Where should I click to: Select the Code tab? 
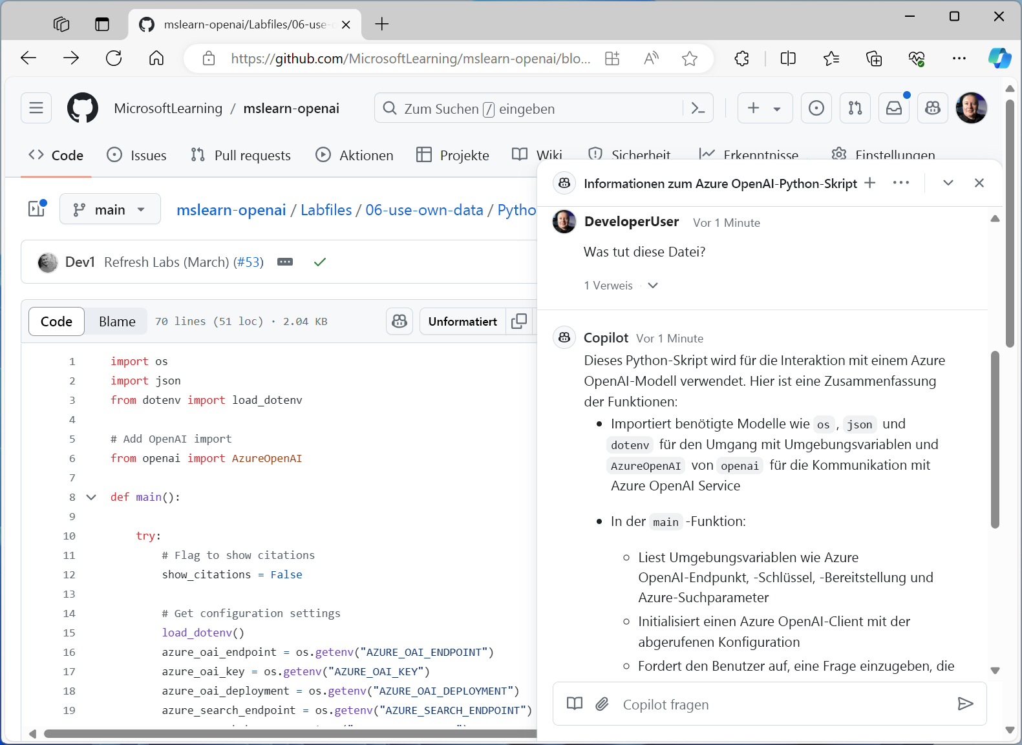56,155
